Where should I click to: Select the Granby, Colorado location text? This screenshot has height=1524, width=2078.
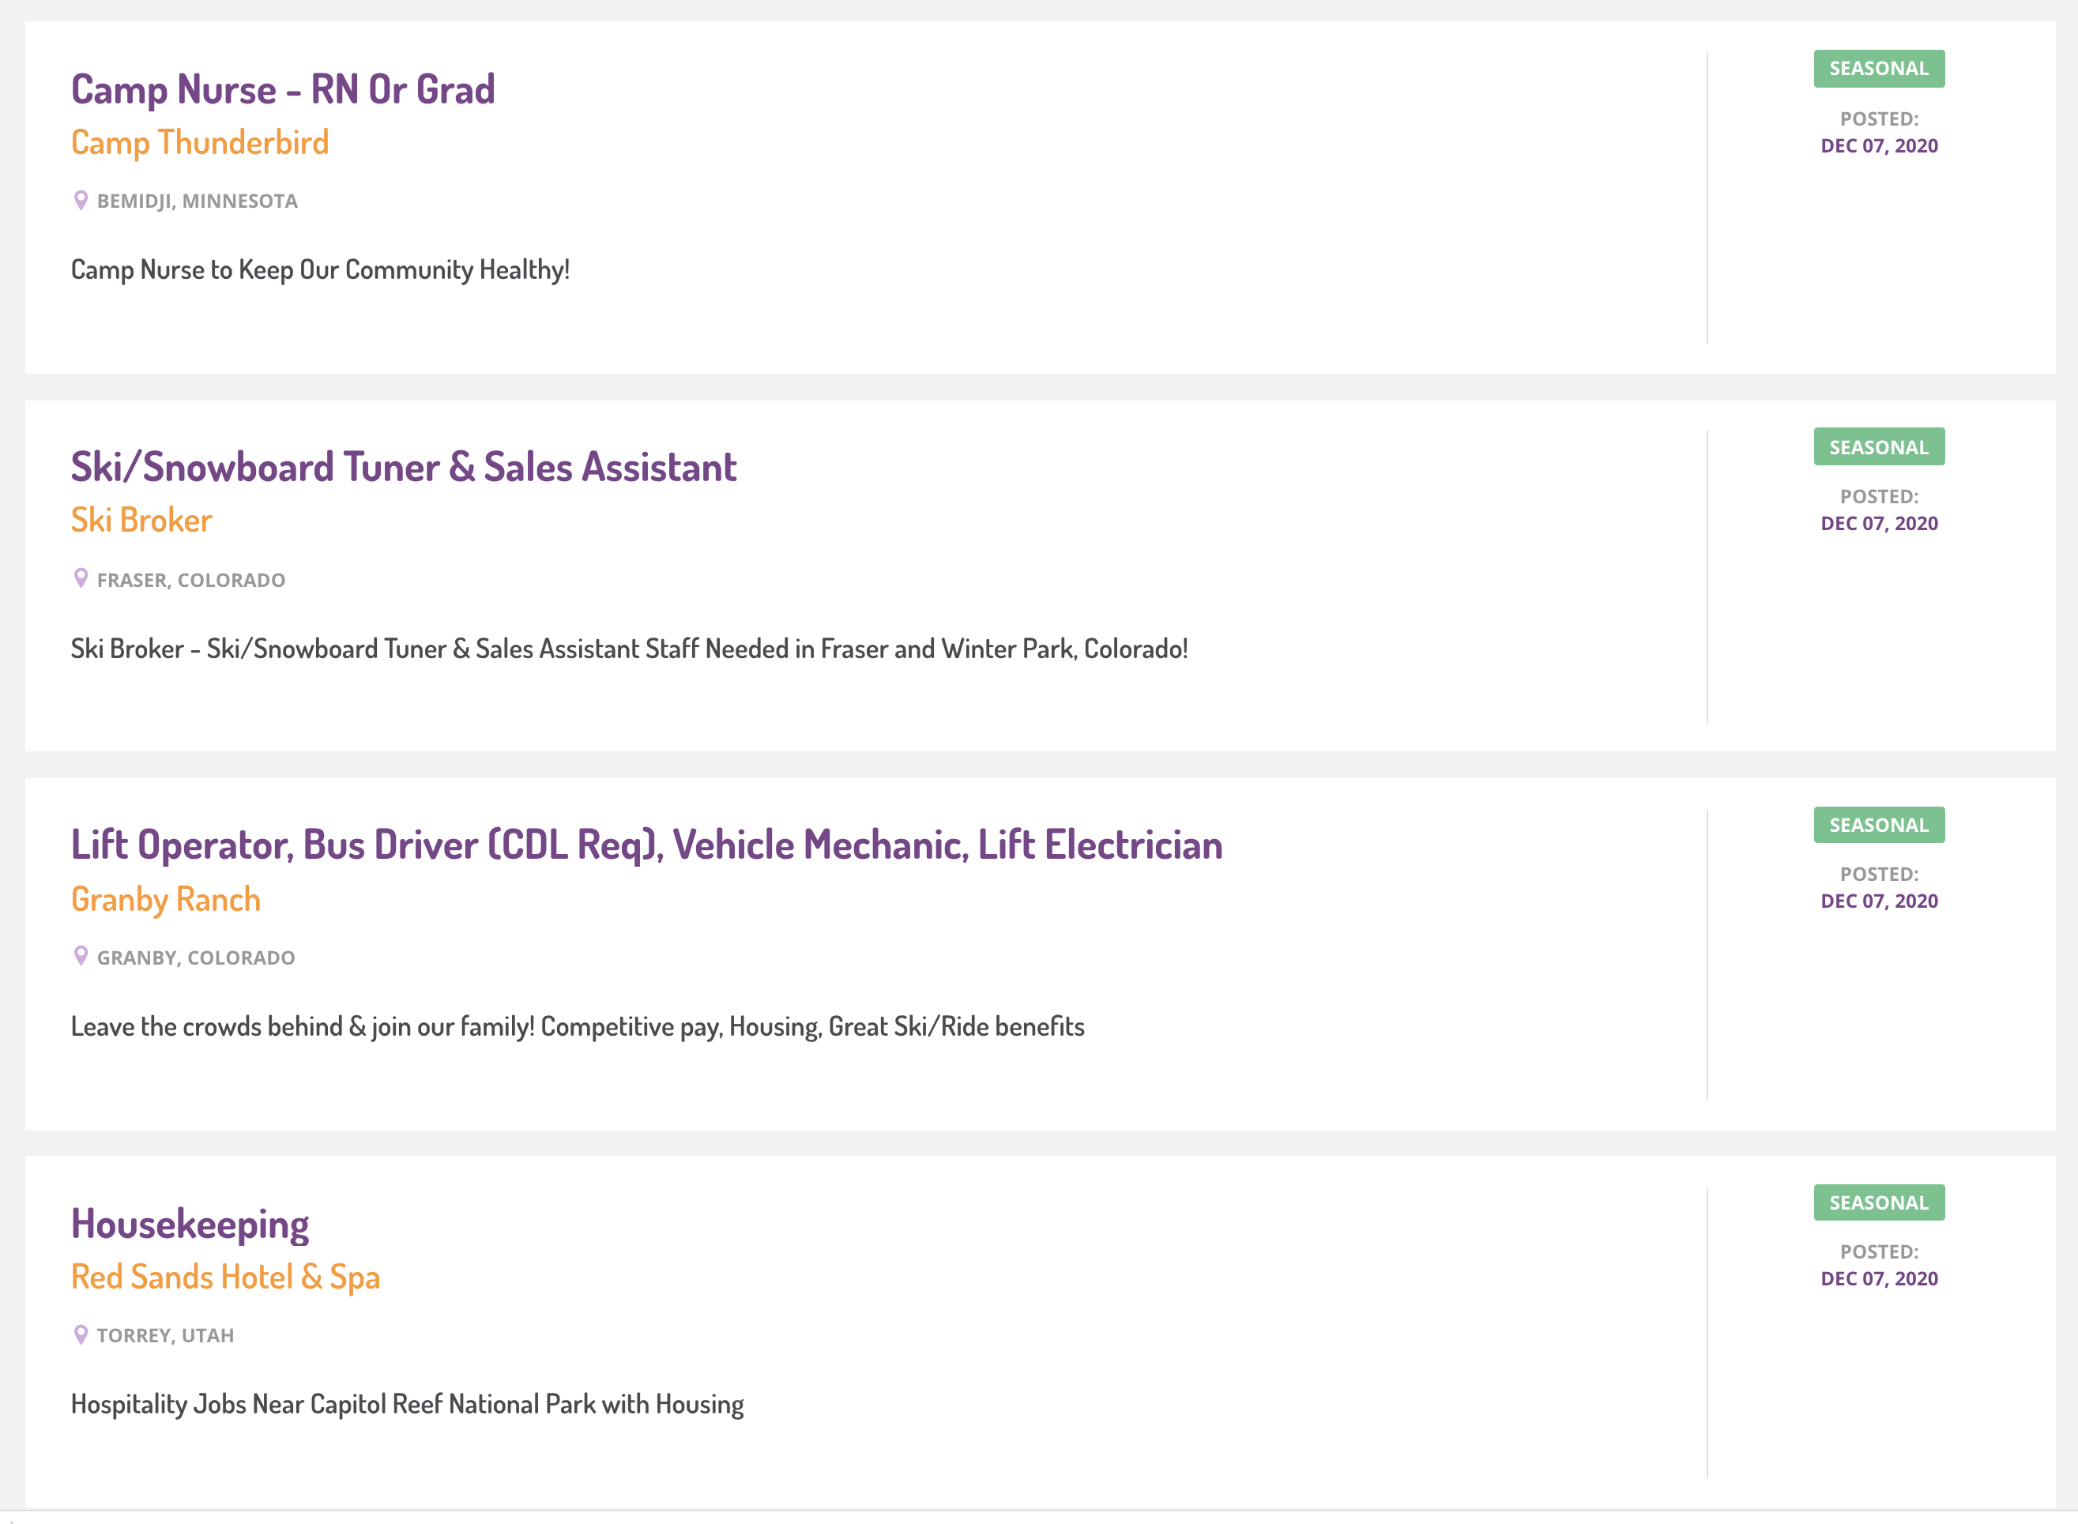[x=197, y=958]
